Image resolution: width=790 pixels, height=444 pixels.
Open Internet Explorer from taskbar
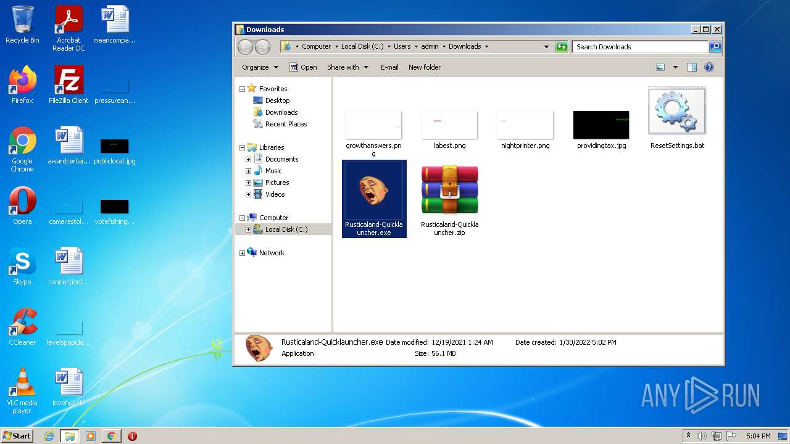[x=49, y=436]
